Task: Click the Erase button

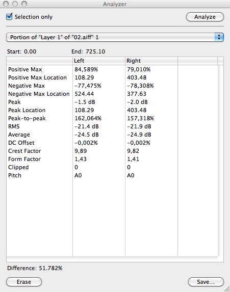Action: (x=24, y=282)
